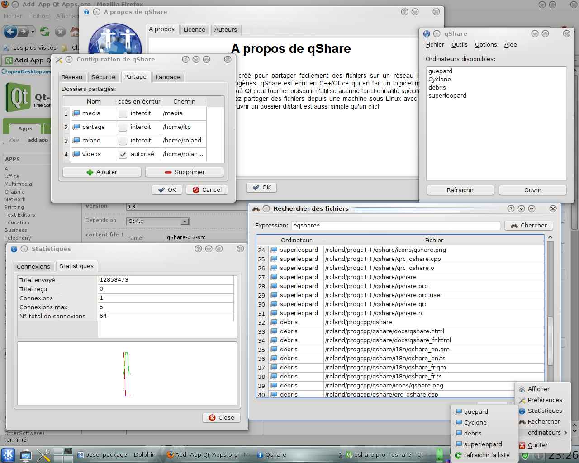Click help icon in Statistiques window titlebar
Viewport: 579px width, 463px height.
coord(198,249)
